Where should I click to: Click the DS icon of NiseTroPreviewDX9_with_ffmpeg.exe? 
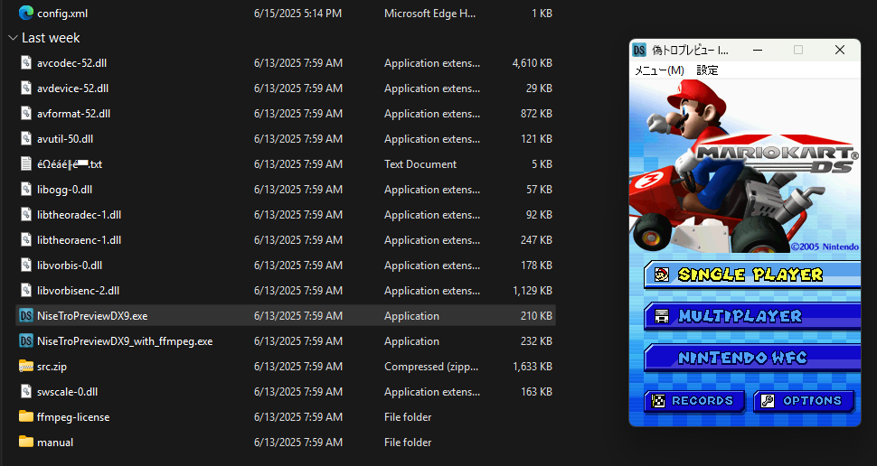point(25,340)
